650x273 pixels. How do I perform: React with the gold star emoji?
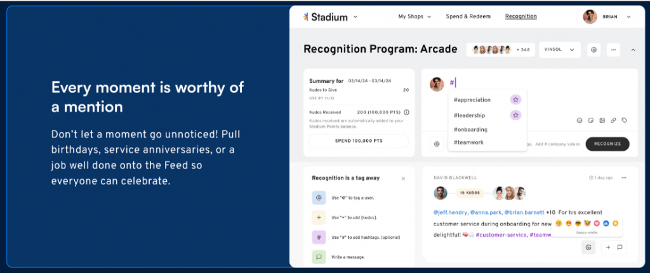pos(616,224)
